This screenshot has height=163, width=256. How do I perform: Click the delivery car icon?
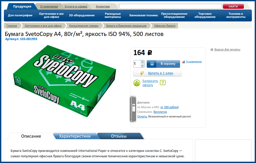tap(134, 108)
